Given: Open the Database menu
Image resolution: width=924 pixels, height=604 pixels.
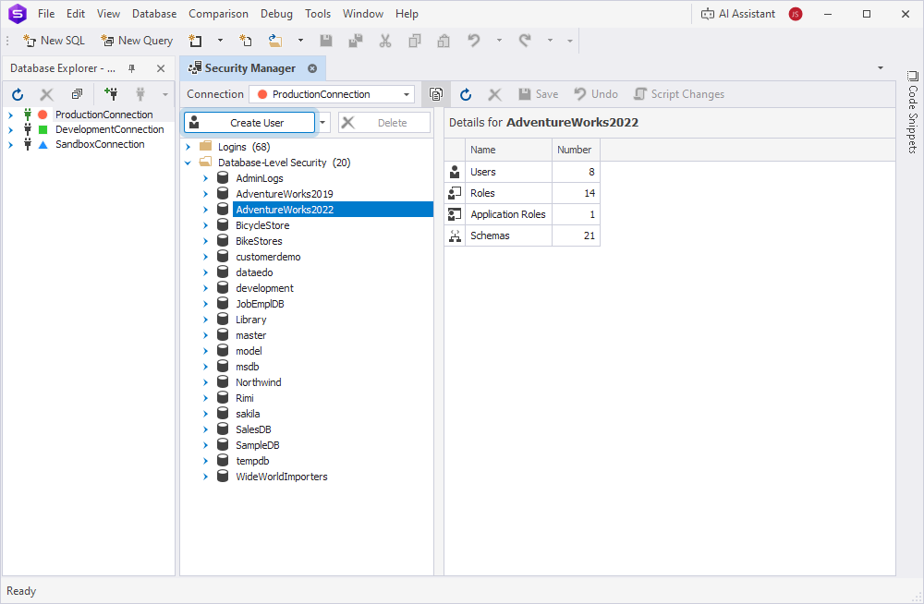Looking at the screenshot, I should coord(153,13).
